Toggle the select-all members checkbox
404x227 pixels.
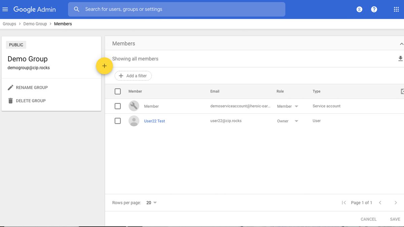point(117,91)
